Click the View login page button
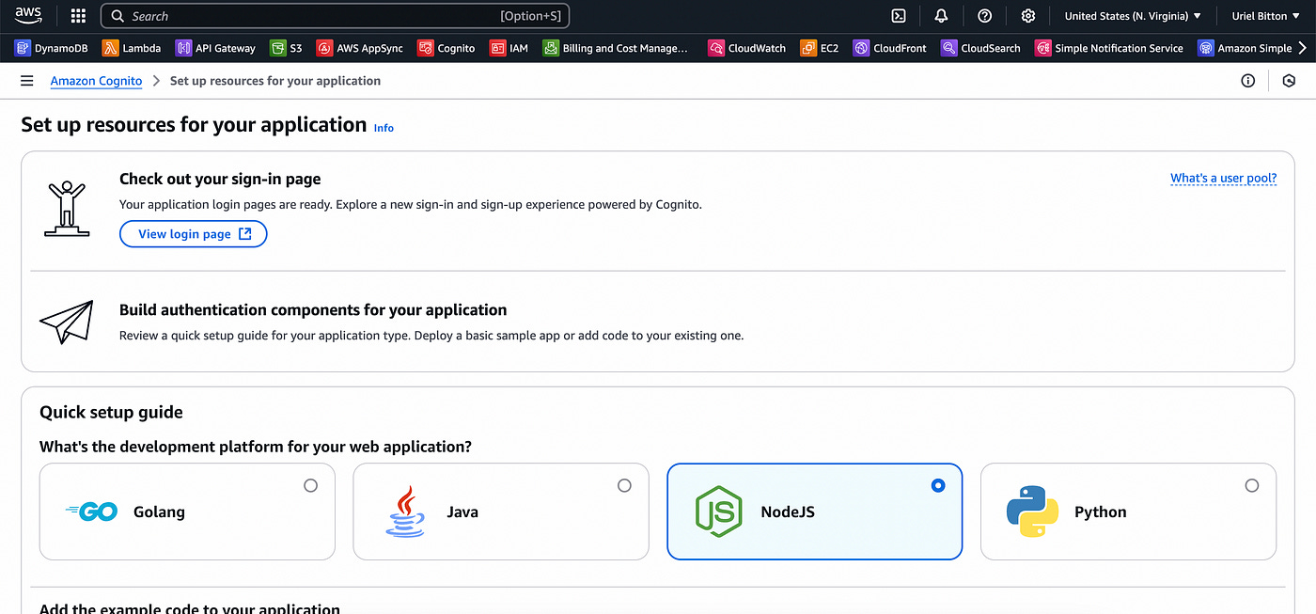Viewport: 1316px width, 614px height. click(x=194, y=234)
